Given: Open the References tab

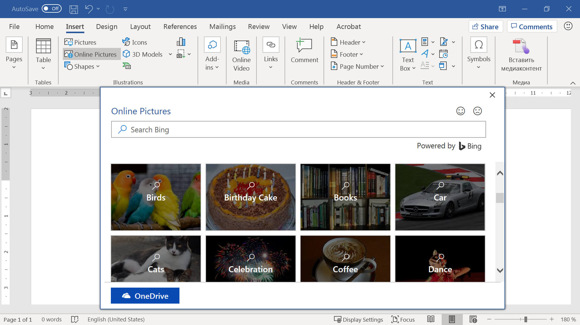Looking at the screenshot, I should pos(180,27).
